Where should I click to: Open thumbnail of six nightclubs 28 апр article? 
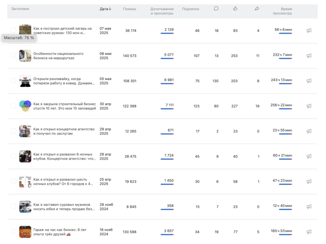[25, 156]
